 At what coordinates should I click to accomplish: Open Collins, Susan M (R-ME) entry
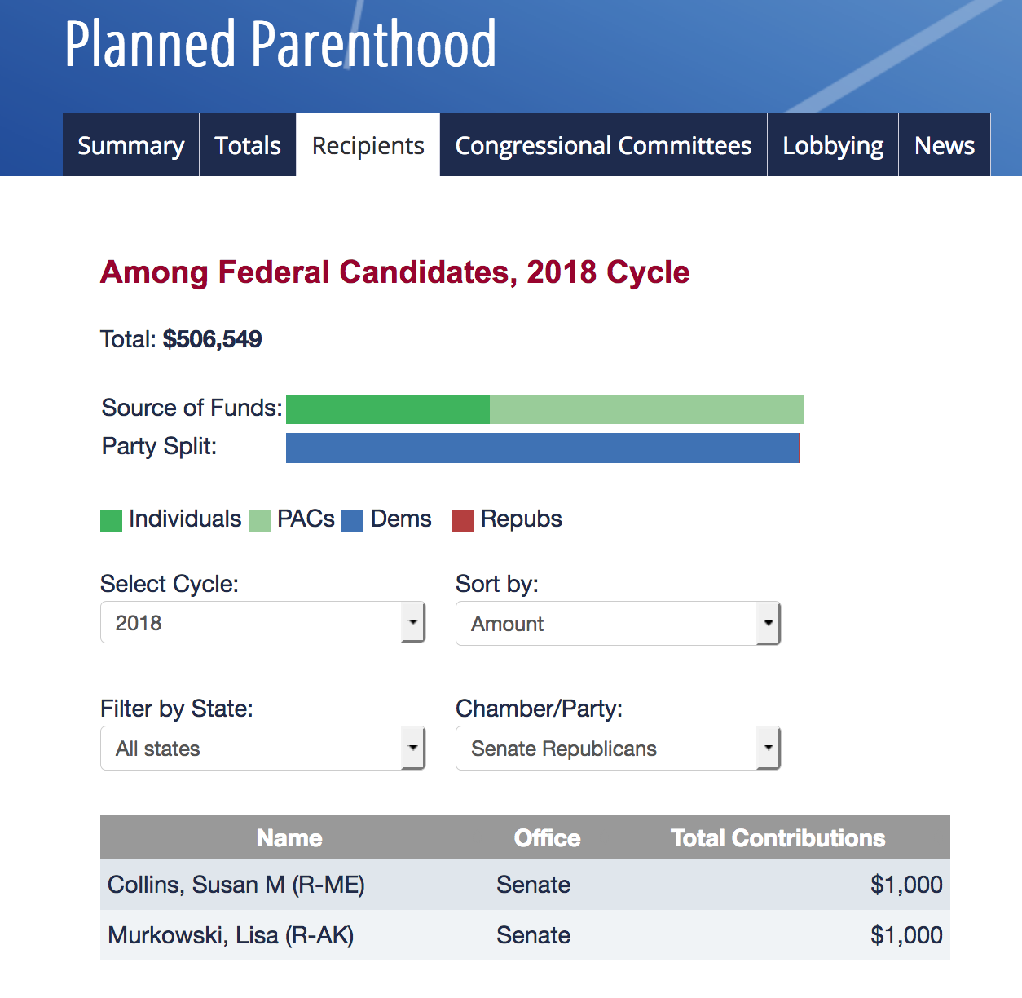point(236,885)
